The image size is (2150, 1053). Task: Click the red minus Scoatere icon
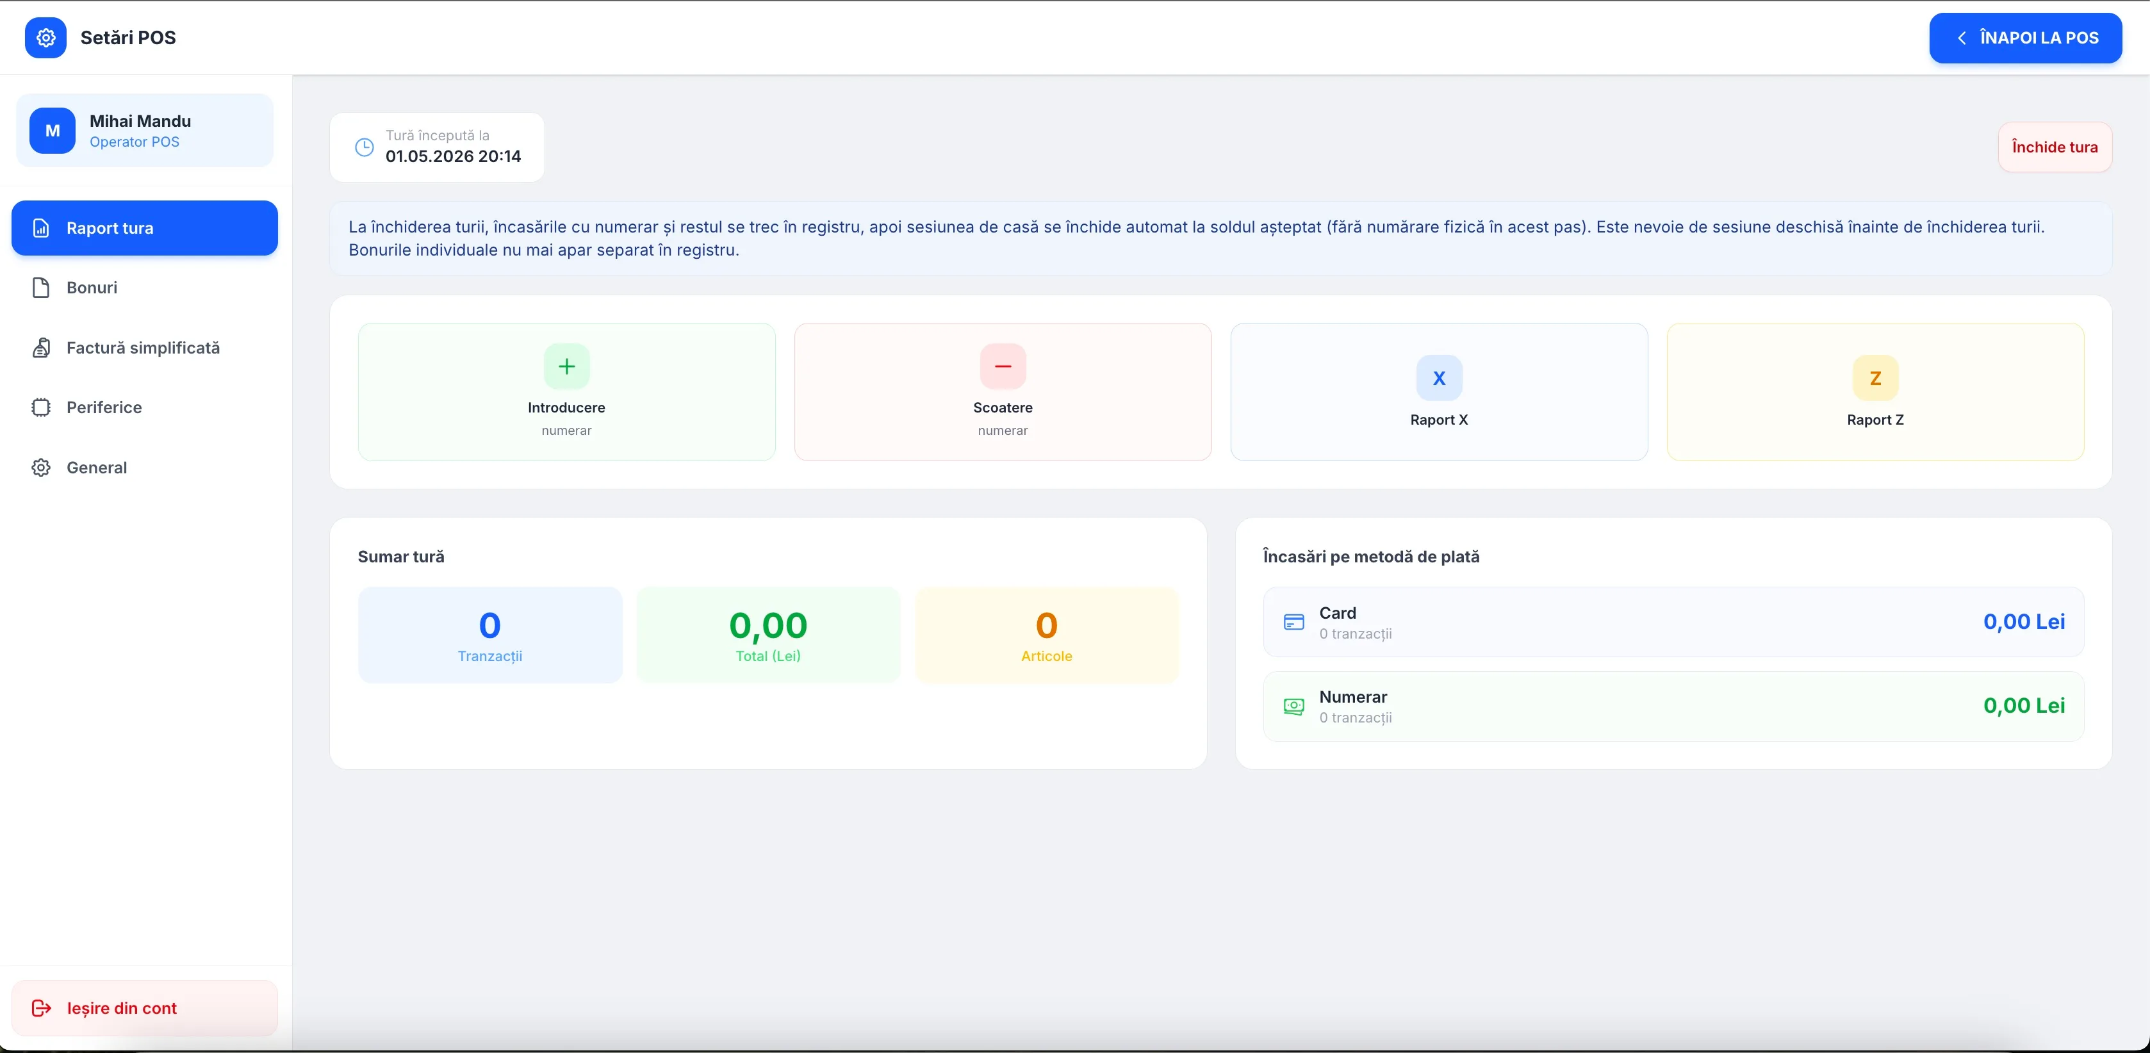point(1003,366)
